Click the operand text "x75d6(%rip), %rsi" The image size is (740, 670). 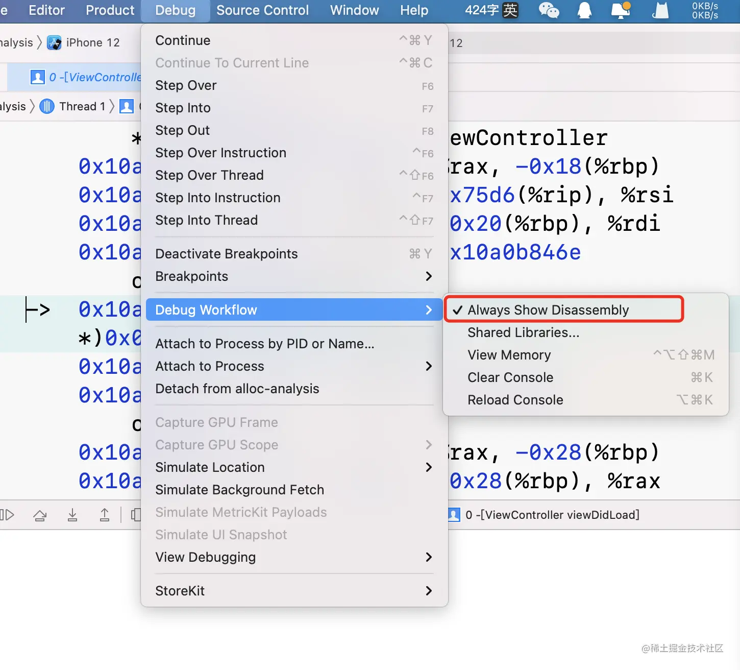561,195
